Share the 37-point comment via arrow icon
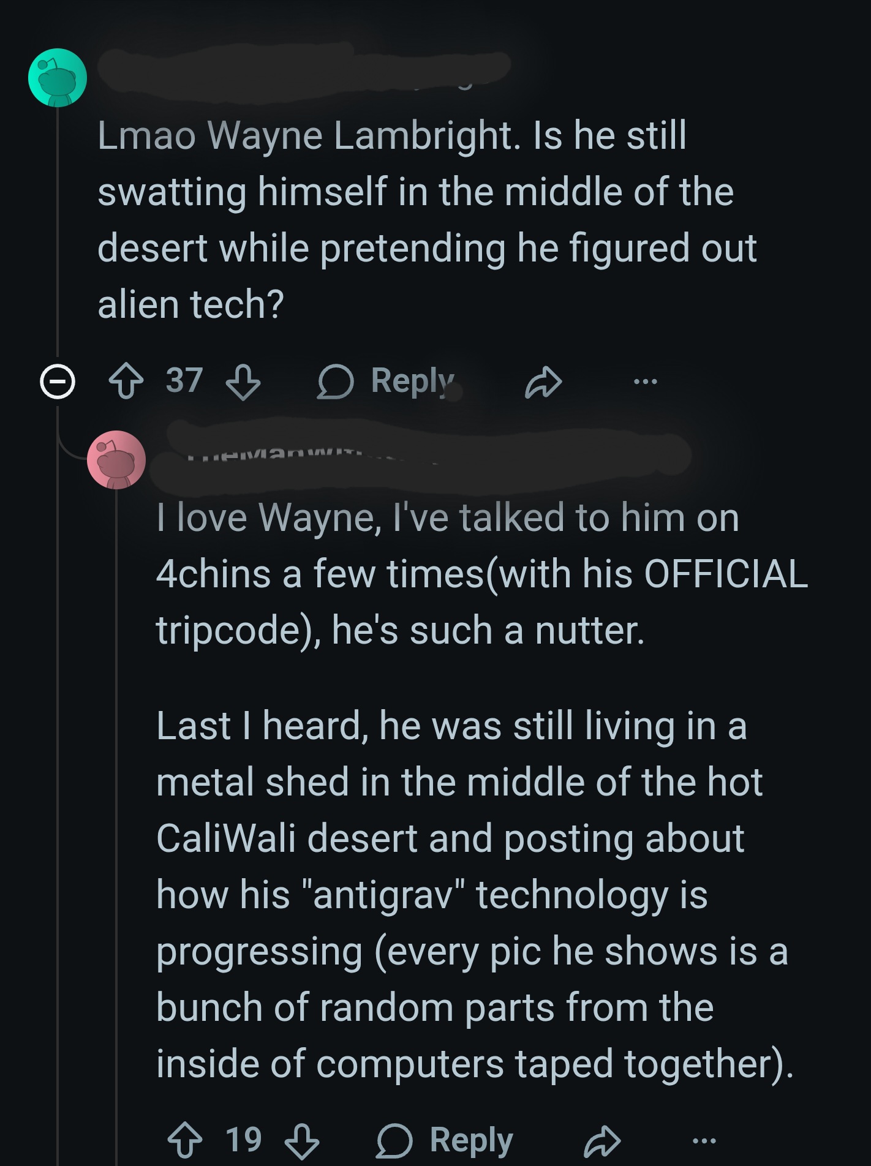The height and width of the screenshot is (1166, 871). tap(543, 382)
